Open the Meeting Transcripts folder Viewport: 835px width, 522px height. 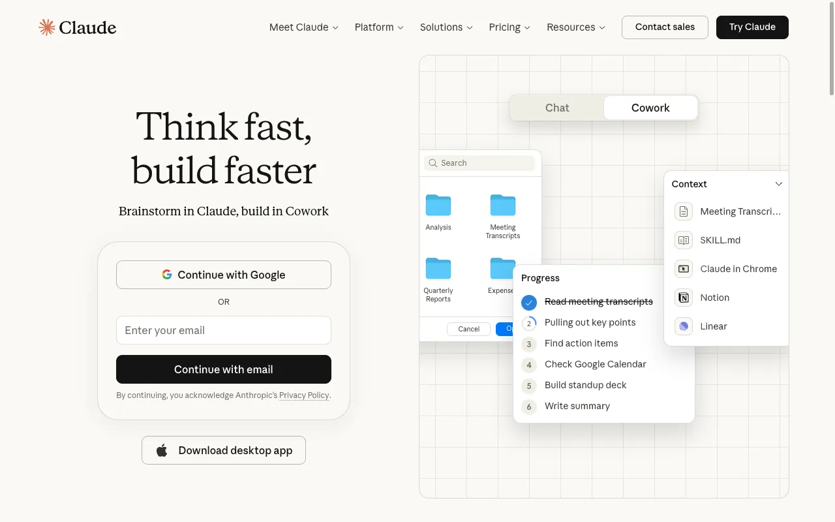click(502, 205)
